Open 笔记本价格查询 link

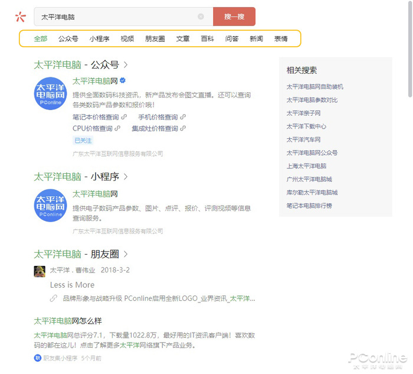coord(95,117)
